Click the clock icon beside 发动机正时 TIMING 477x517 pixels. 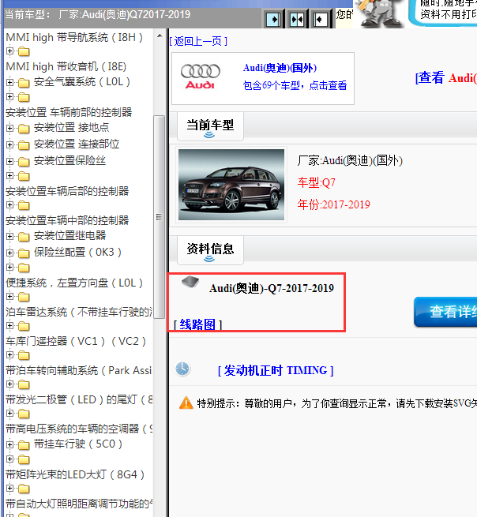tap(182, 369)
